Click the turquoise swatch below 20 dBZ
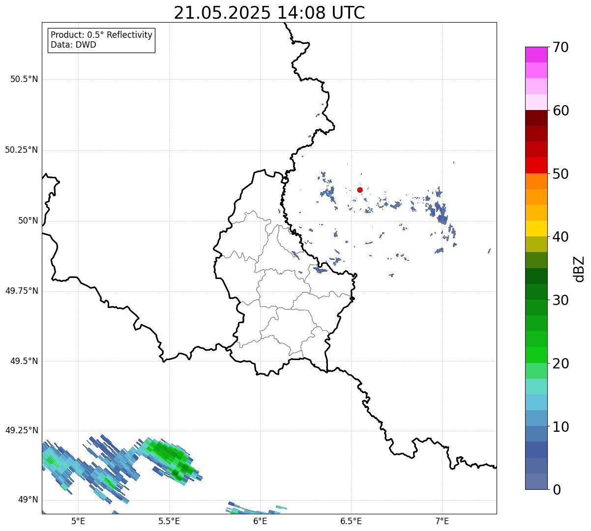591x531 pixels. pyautogui.click(x=536, y=387)
